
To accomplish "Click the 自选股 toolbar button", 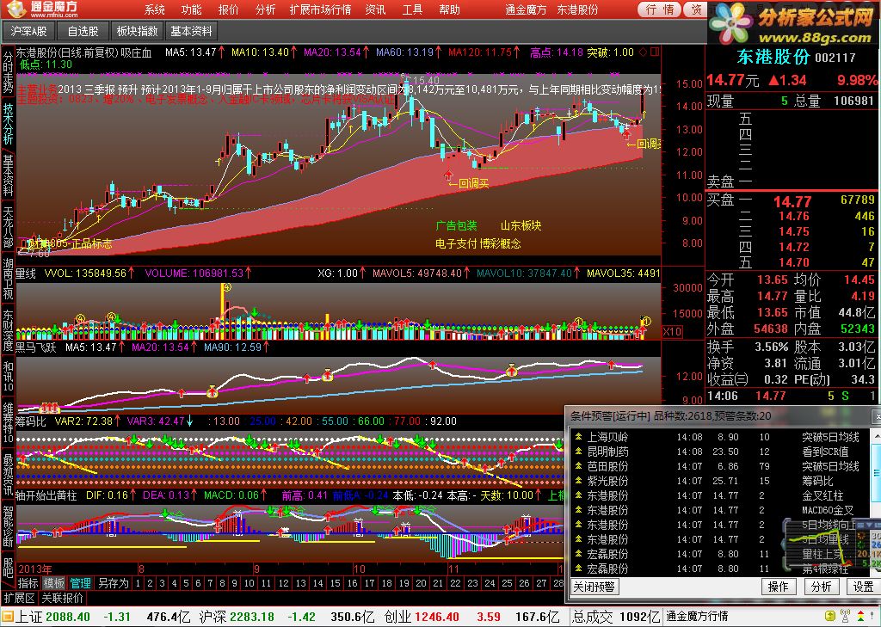I will [x=83, y=32].
